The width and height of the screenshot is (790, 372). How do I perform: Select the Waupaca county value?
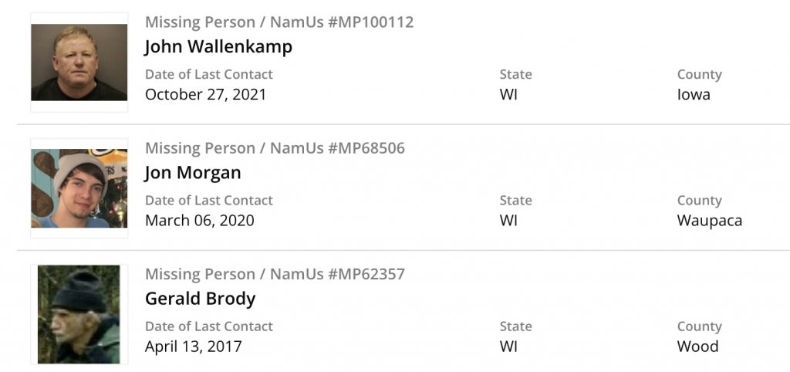pyautogui.click(x=709, y=221)
